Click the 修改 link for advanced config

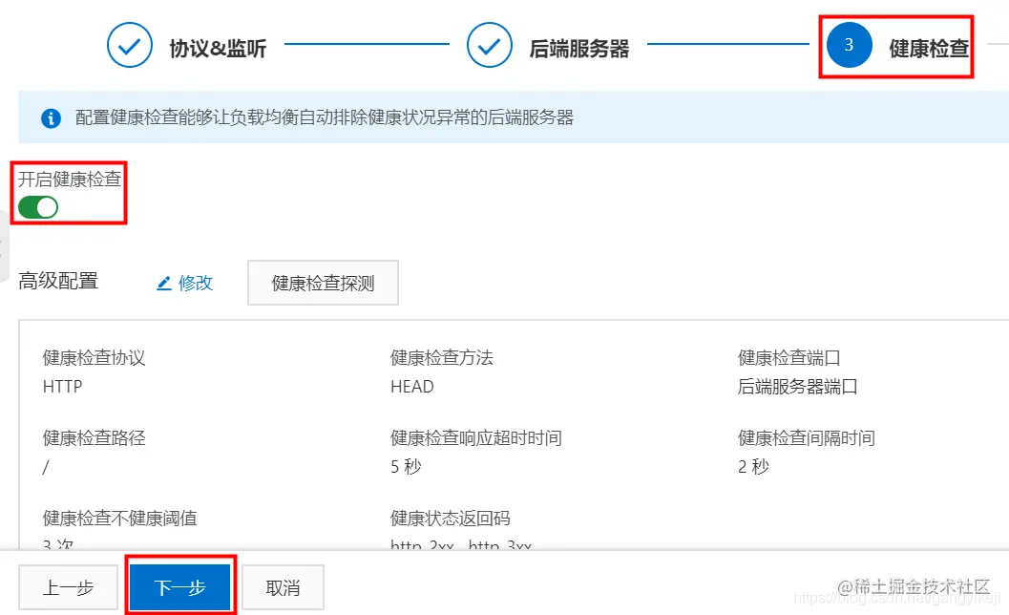point(195,283)
